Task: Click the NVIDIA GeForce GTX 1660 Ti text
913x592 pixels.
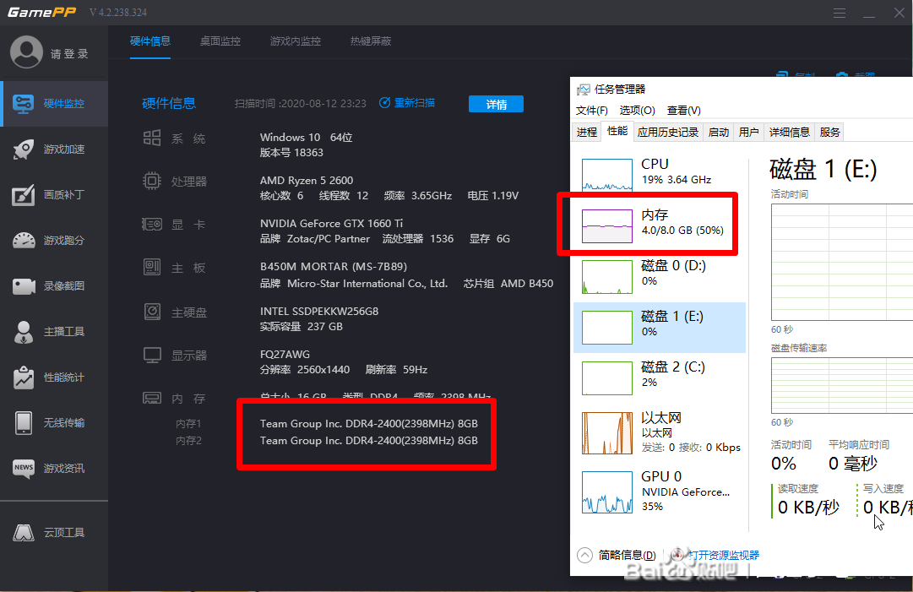Action: pyautogui.click(x=331, y=224)
